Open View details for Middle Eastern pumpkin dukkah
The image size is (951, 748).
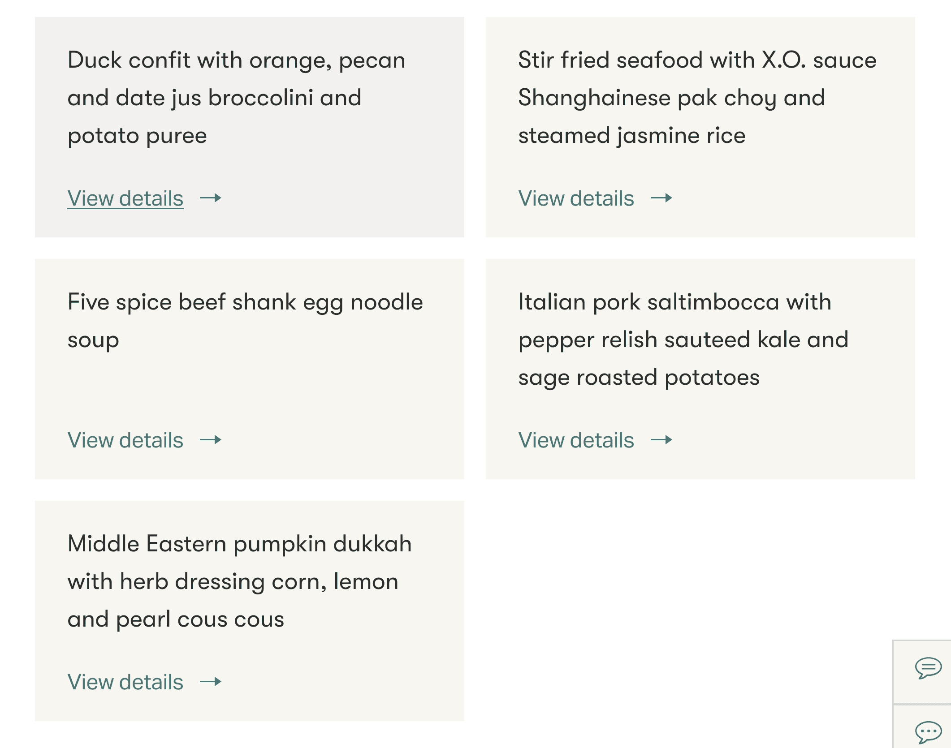tap(125, 682)
